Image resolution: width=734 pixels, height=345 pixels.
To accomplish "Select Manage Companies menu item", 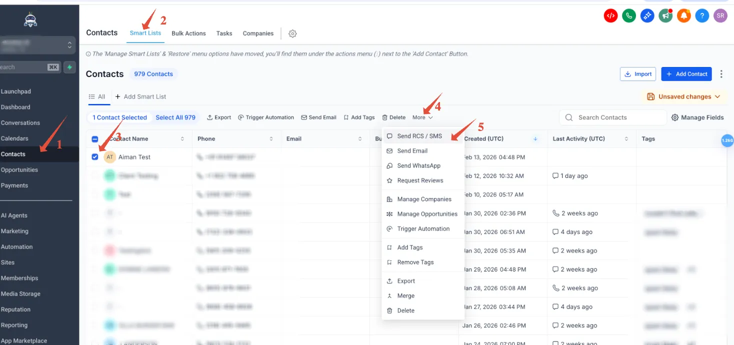I will [424, 199].
